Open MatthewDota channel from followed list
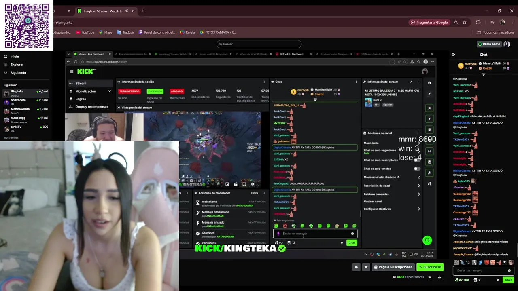 coord(25,110)
